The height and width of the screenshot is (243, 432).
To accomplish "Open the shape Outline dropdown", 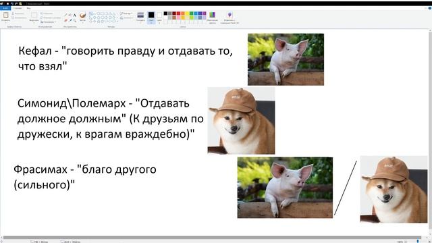I will (126, 13).
